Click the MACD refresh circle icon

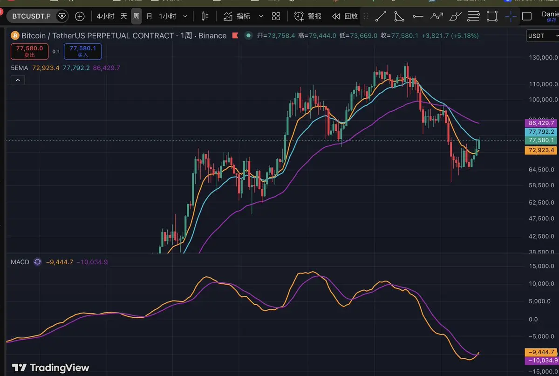[38, 262]
